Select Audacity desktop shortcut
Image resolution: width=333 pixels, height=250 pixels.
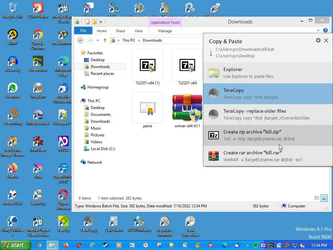(13, 64)
